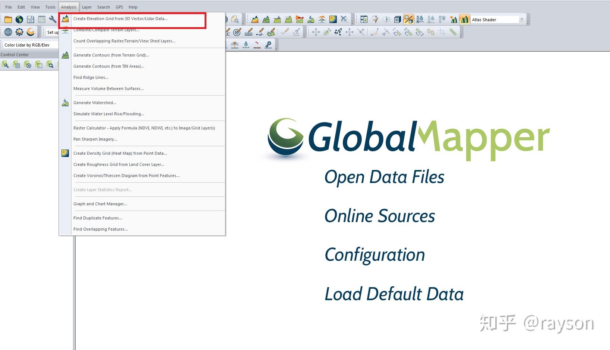Click the Create Elevation Grid toolbar icon
This screenshot has width=610, height=350.
point(255,19)
